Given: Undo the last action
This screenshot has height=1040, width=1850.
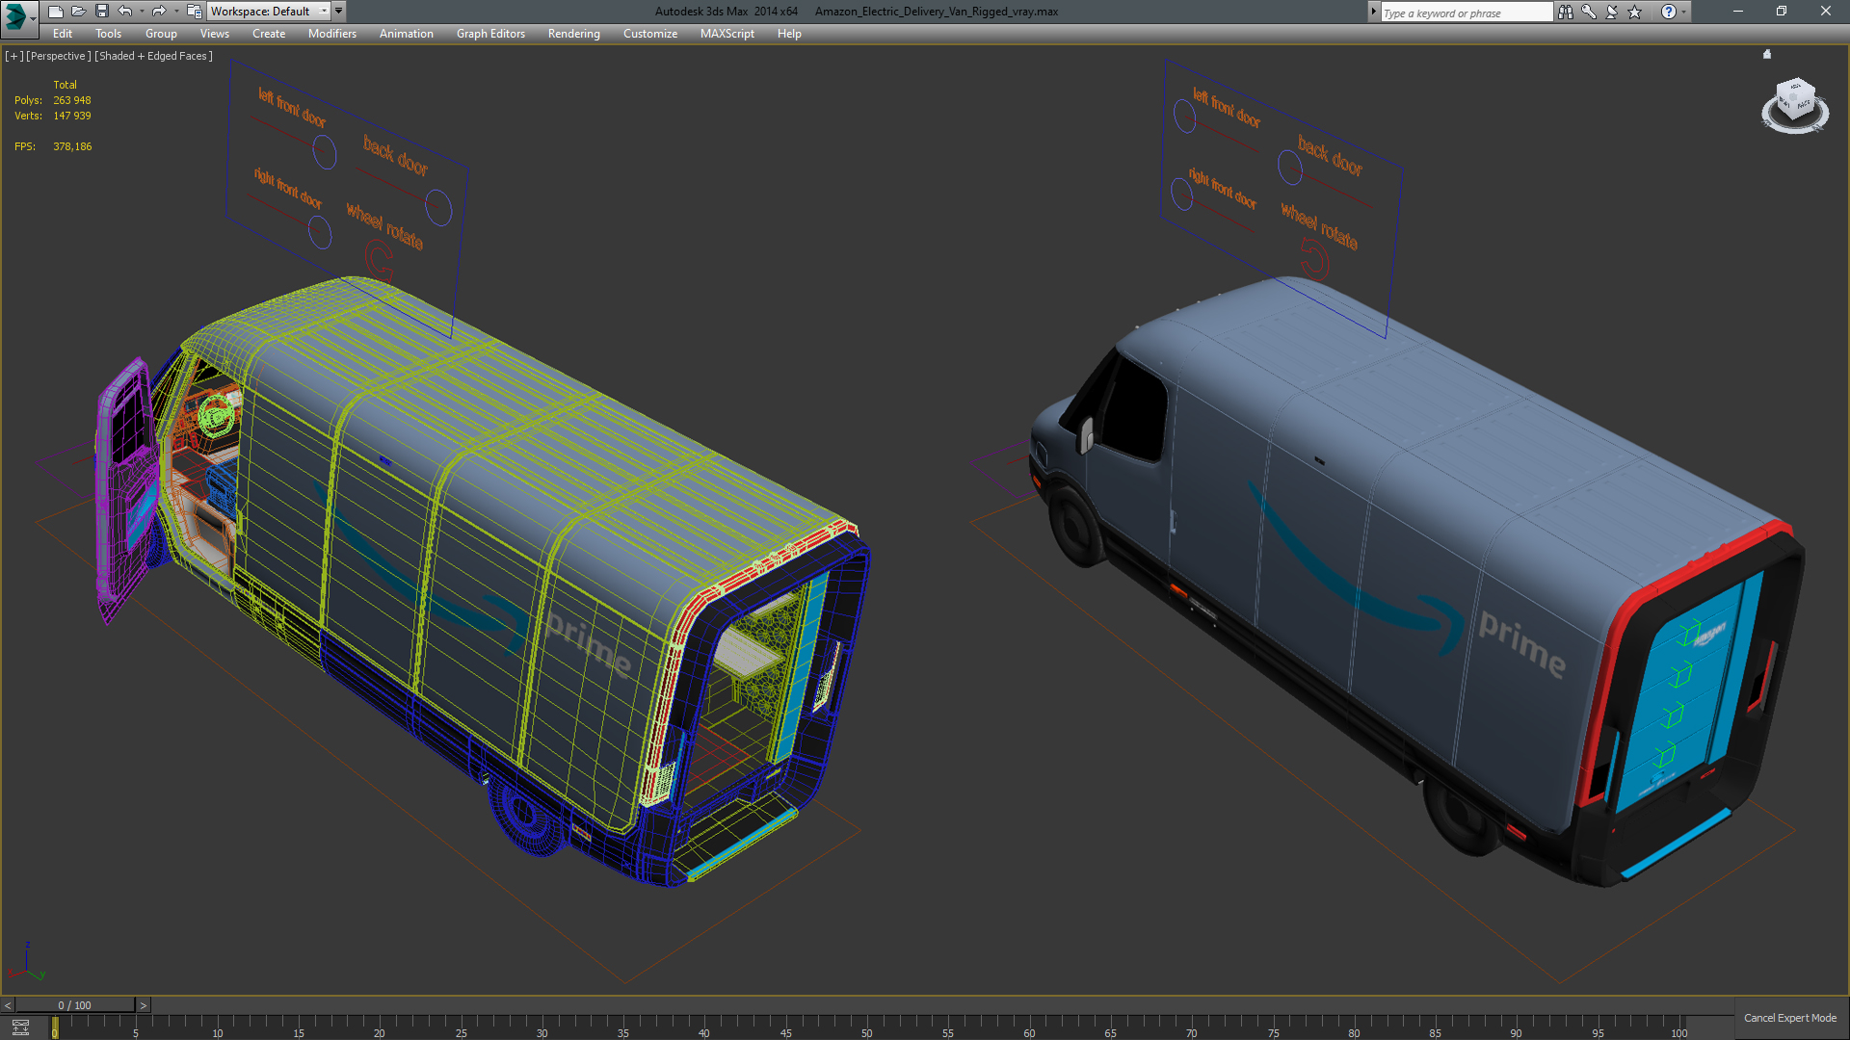Looking at the screenshot, I should (x=125, y=12).
